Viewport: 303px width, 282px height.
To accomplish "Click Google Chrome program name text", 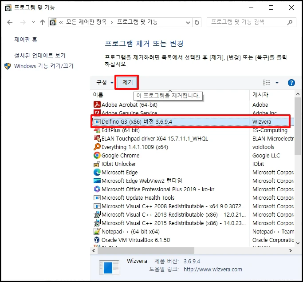I will click(x=120, y=155).
